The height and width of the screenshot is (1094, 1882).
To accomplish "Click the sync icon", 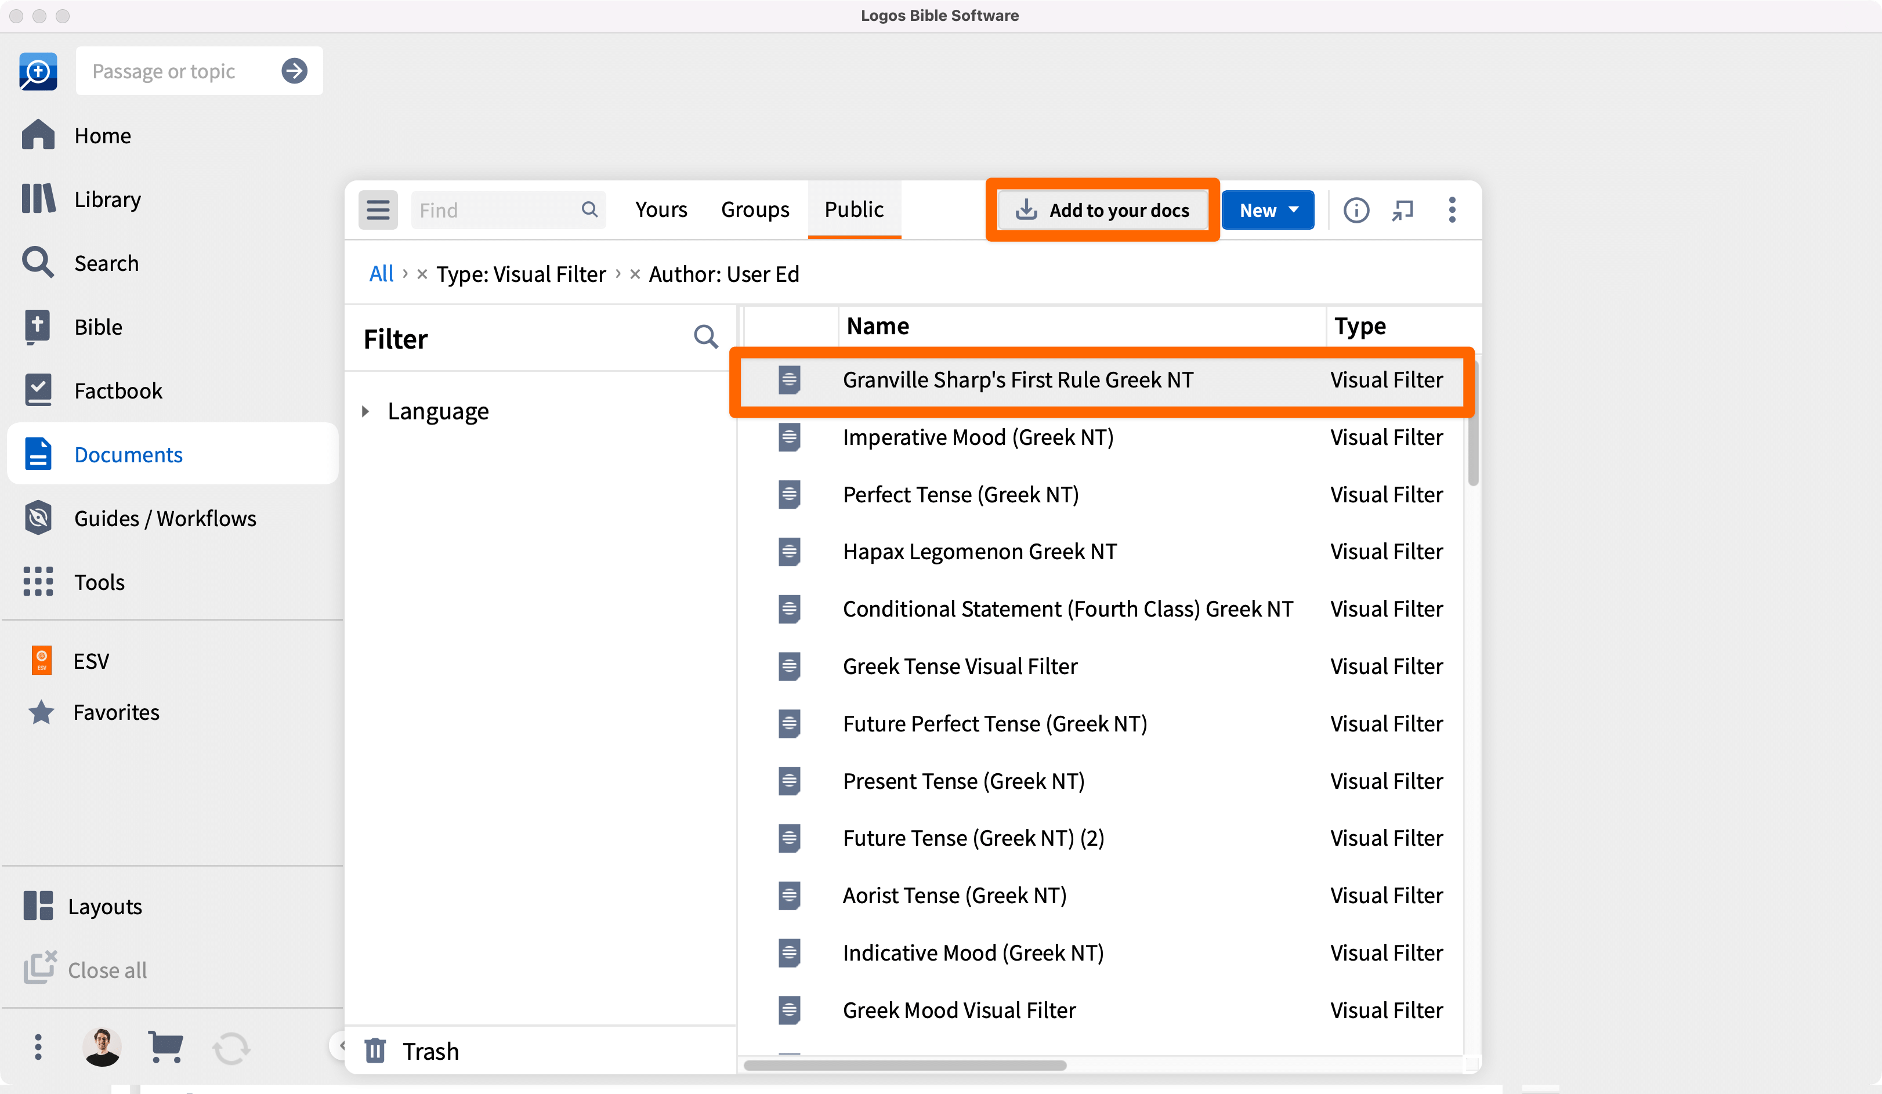I will pyautogui.click(x=231, y=1047).
